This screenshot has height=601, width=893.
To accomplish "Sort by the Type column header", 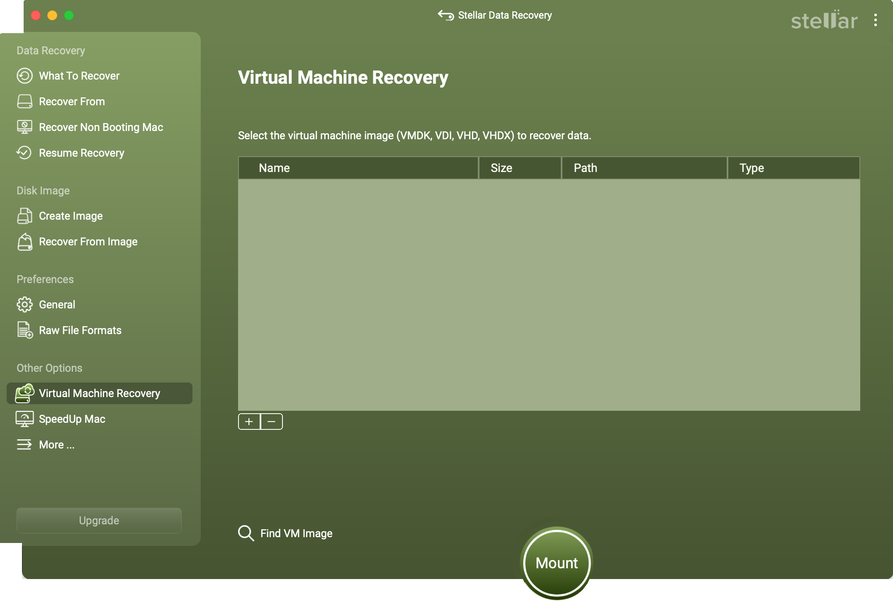I will pyautogui.click(x=794, y=168).
